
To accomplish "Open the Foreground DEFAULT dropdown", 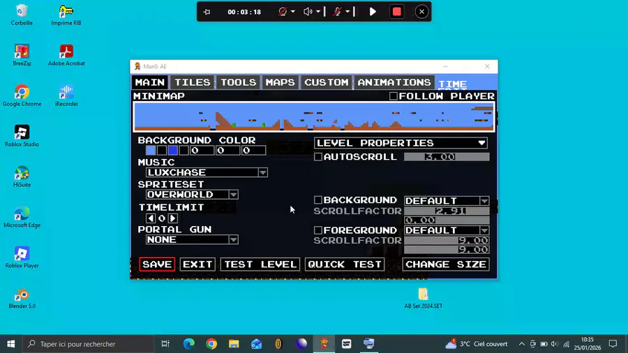I will click(447, 230).
